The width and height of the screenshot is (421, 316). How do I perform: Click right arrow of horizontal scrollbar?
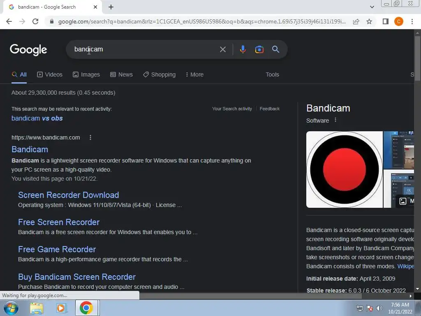point(411,296)
